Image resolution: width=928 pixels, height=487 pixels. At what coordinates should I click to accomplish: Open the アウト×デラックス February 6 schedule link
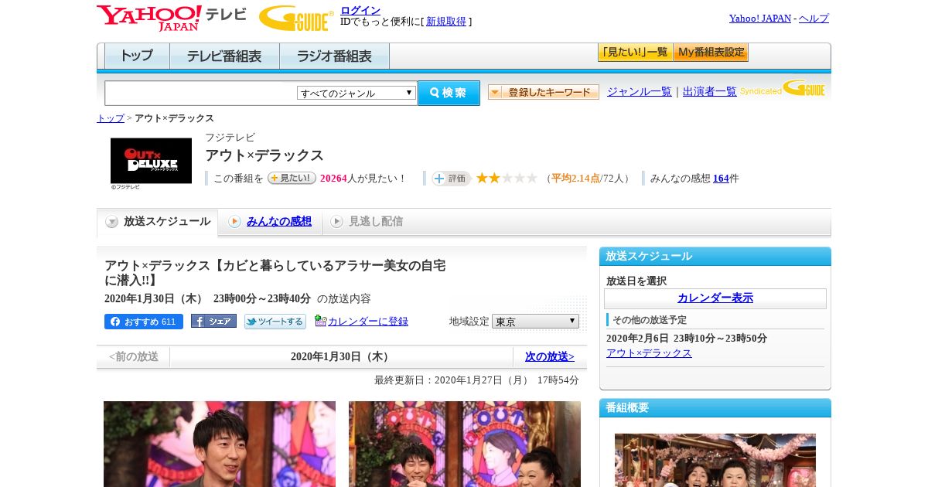coord(649,353)
